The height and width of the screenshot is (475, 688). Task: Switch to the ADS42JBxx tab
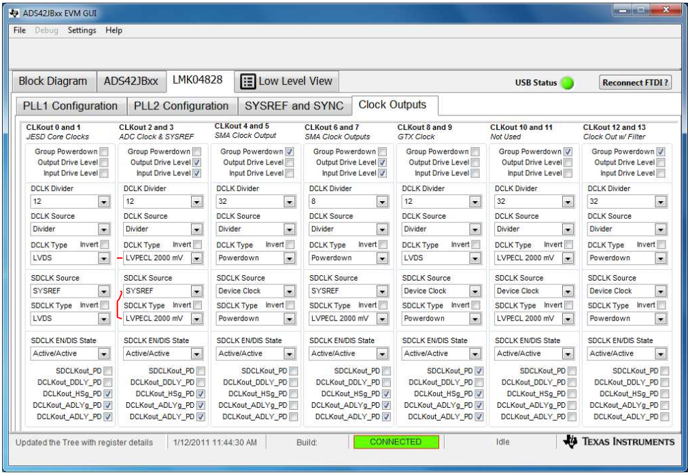pyautogui.click(x=131, y=81)
